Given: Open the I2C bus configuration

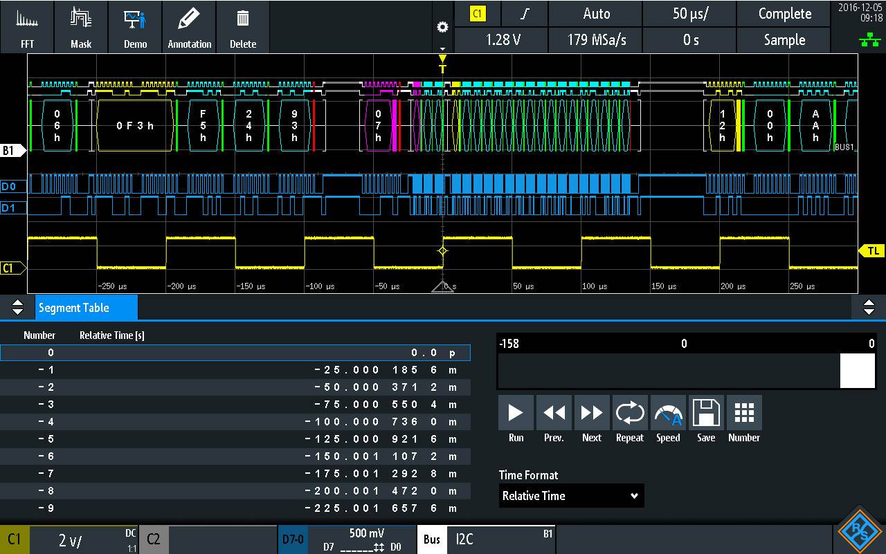Looking at the screenshot, I should pyautogui.click(x=500, y=539).
